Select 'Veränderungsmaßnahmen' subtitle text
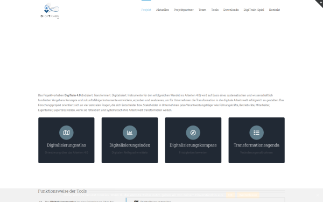The image size is (323, 202). [256, 152]
